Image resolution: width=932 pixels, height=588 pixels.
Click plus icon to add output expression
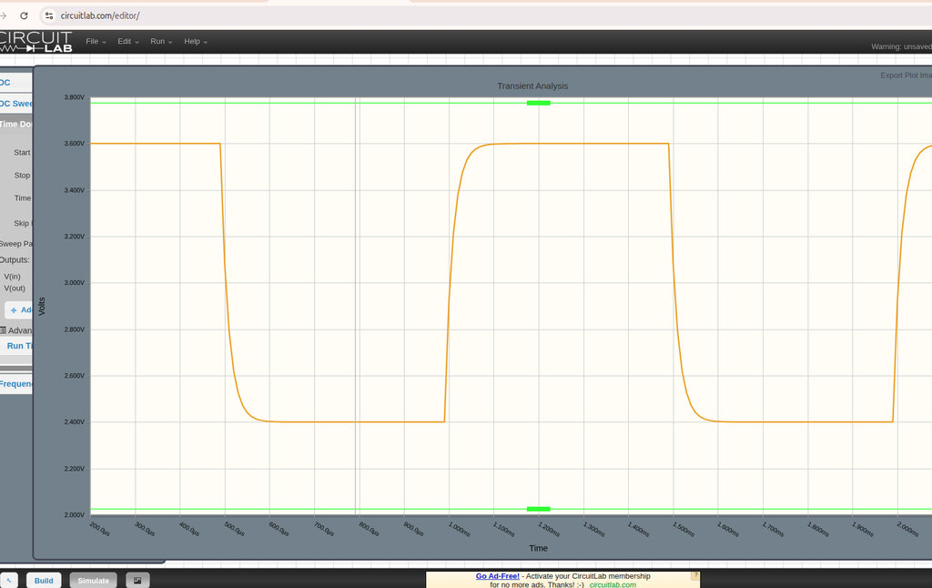tap(14, 310)
